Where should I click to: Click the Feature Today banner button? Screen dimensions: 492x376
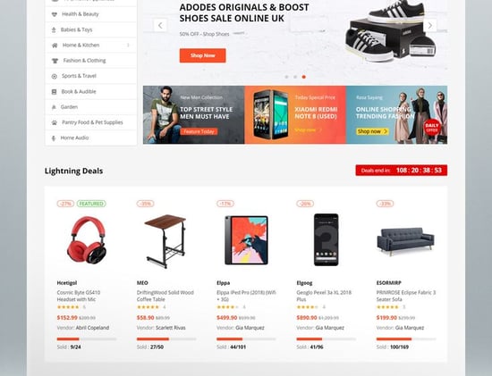[199, 131]
